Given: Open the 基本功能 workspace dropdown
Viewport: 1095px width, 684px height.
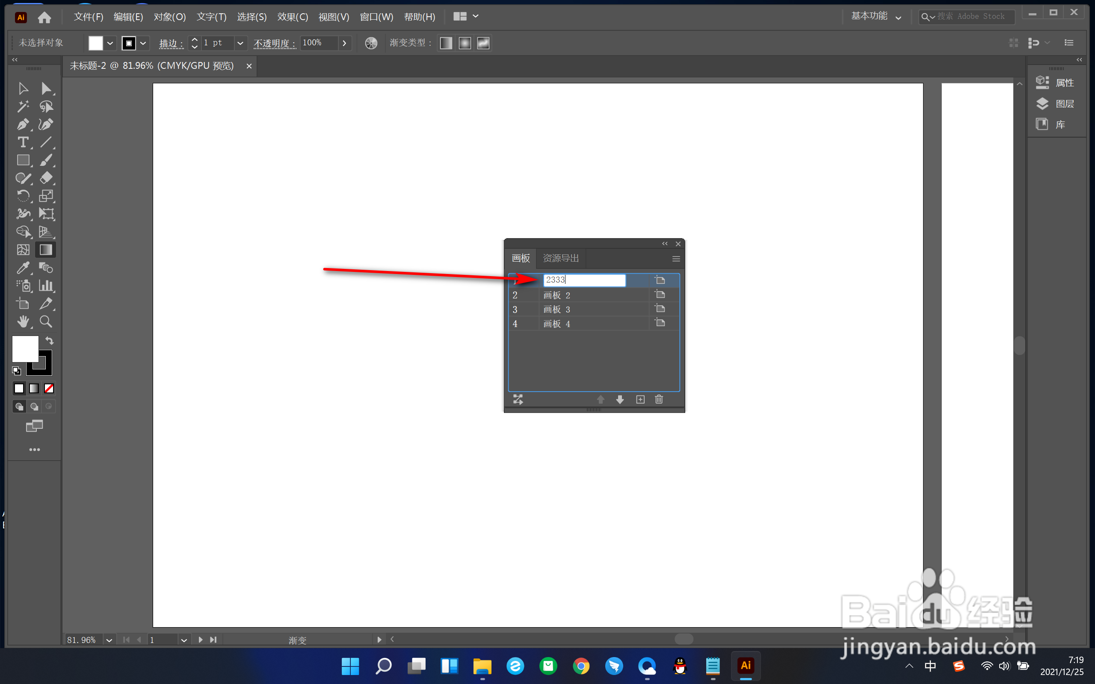Looking at the screenshot, I should pyautogui.click(x=876, y=17).
